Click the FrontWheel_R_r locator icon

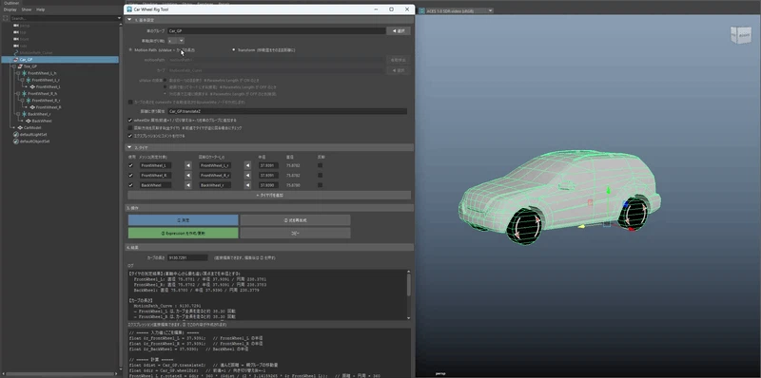(28, 101)
